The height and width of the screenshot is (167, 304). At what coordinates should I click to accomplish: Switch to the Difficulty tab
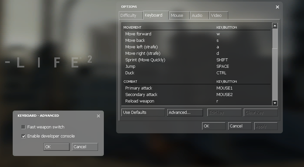click(x=131, y=16)
